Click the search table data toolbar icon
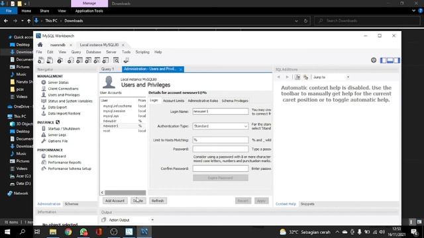Viewport: 424px width, 238px height. point(116,60)
